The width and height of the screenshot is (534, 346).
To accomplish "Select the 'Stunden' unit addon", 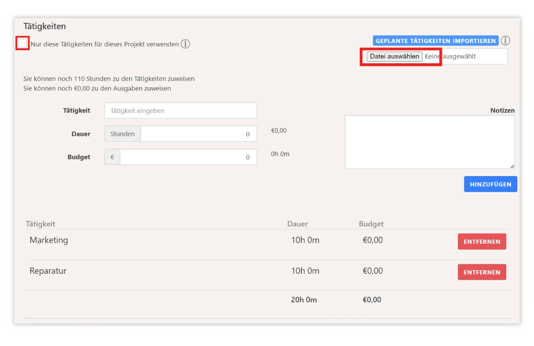I will [123, 134].
